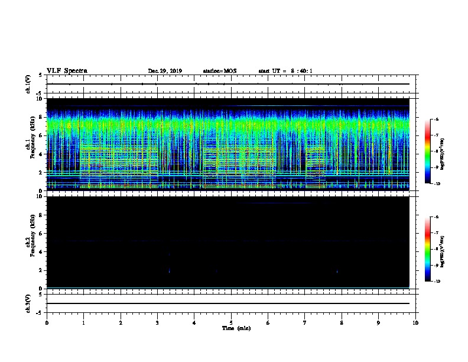Image resolution: width=468 pixels, height=362 pixels.
Task: Click the "4" kHz tick on ch.2 axis
Action: pos(41,252)
